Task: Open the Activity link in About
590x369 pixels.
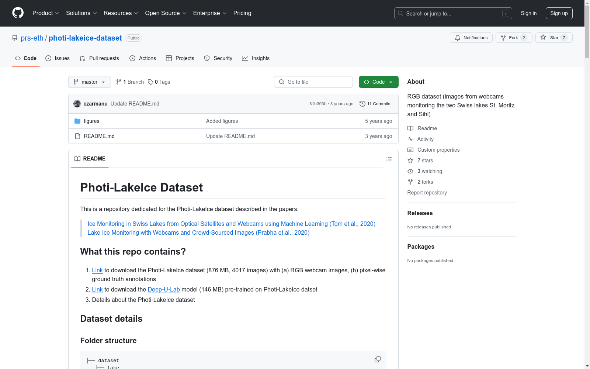Action: click(x=420, y=139)
